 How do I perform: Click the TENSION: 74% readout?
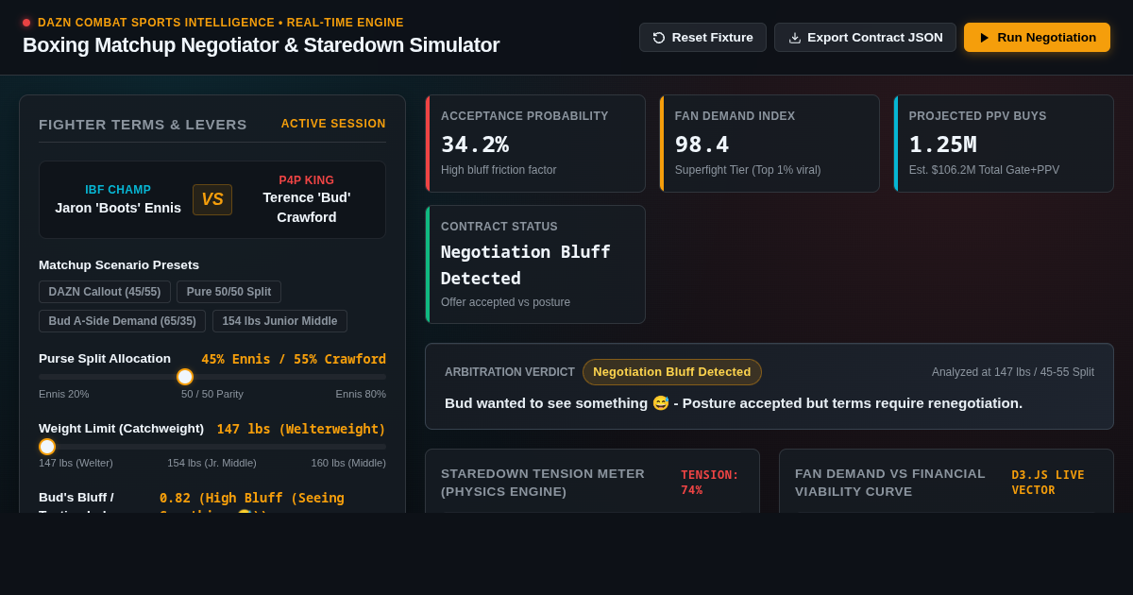click(x=710, y=483)
